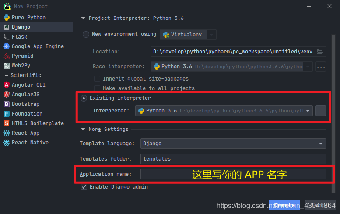Minimize the New Project dialog
This screenshot has width=340, height=214.
309,6
